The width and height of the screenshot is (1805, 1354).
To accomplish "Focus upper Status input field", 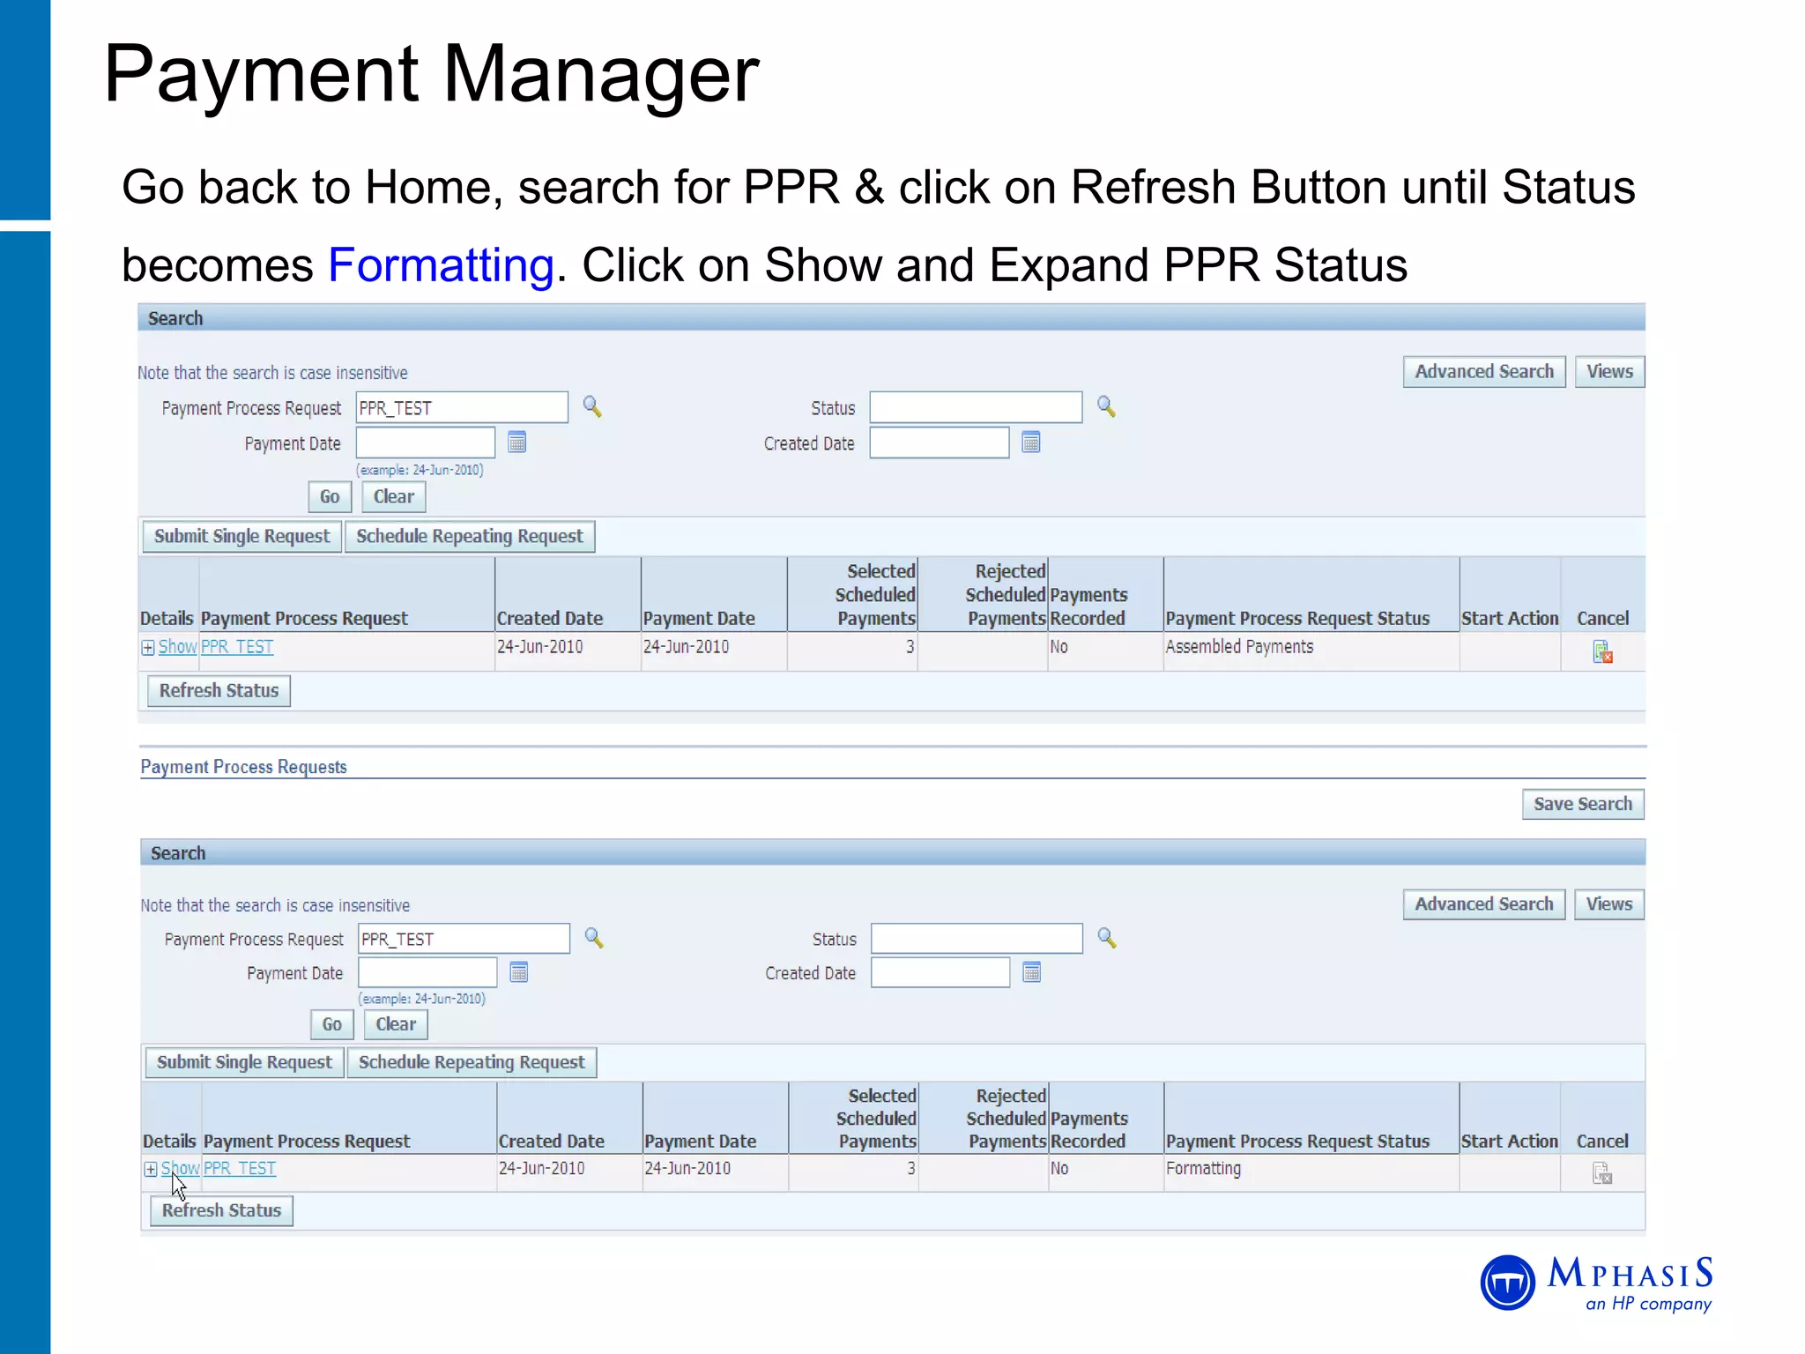I will (x=976, y=407).
